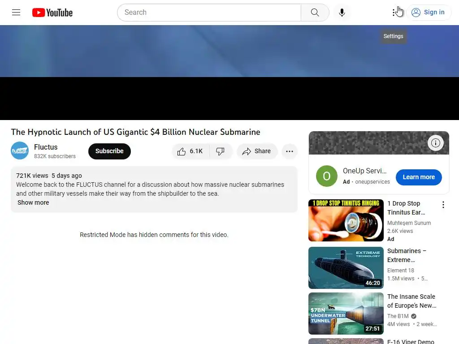The width and height of the screenshot is (459, 344).
Task: Open F-16 Viper Demo video title
Action: click(411, 341)
